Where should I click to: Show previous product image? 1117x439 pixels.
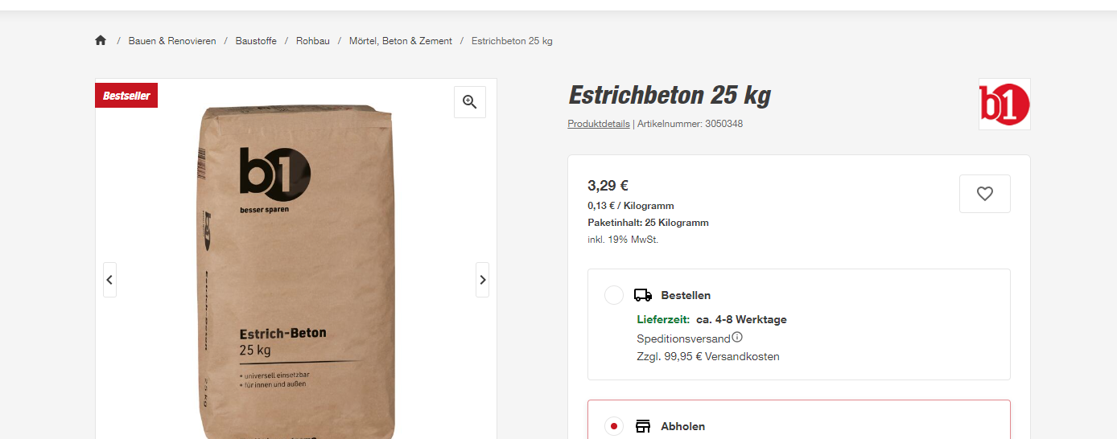[109, 280]
